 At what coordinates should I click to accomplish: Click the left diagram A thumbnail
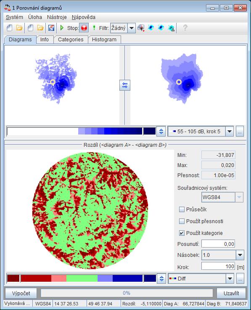coord(56,78)
